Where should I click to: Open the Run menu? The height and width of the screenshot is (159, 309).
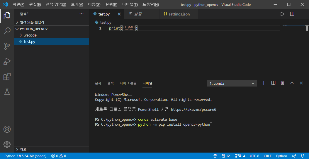tap(111, 4)
